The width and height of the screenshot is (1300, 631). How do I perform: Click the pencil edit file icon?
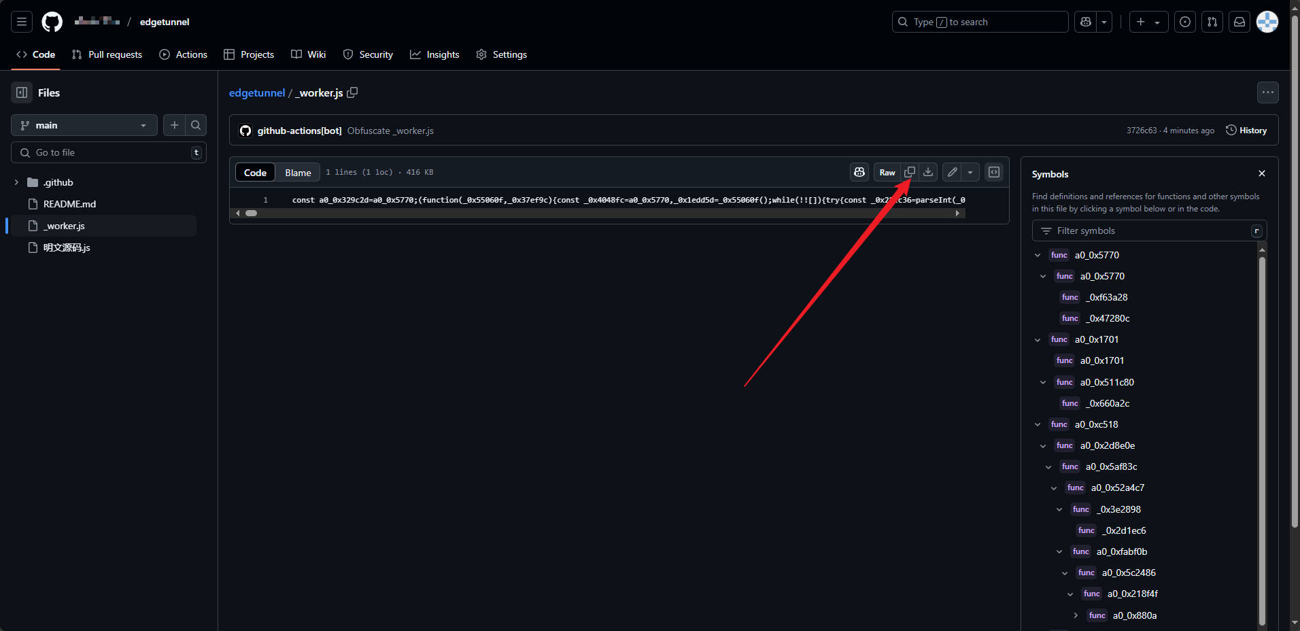pos(953,173)
